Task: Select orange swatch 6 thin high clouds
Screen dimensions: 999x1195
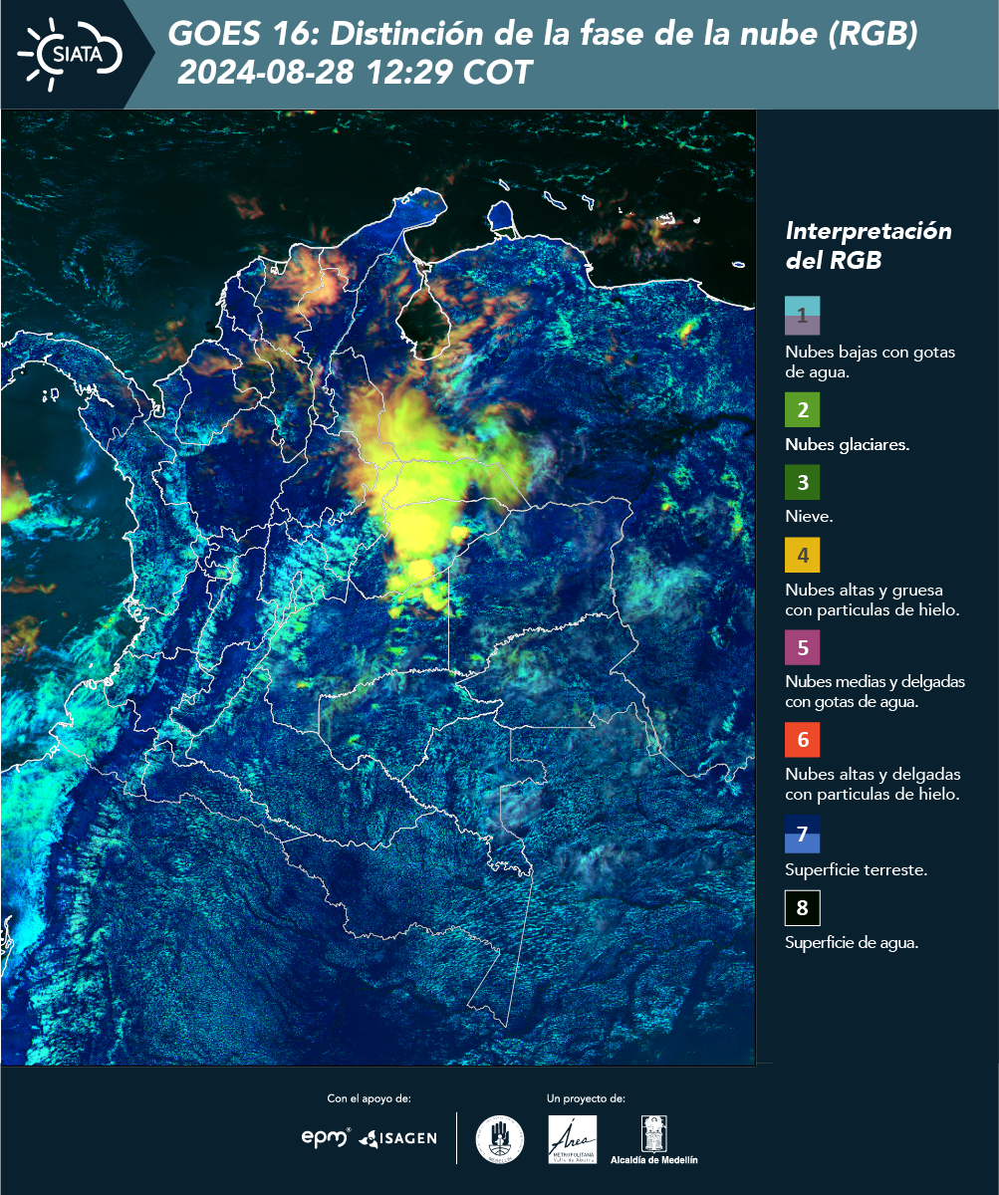Action: [x=802, y=740]
